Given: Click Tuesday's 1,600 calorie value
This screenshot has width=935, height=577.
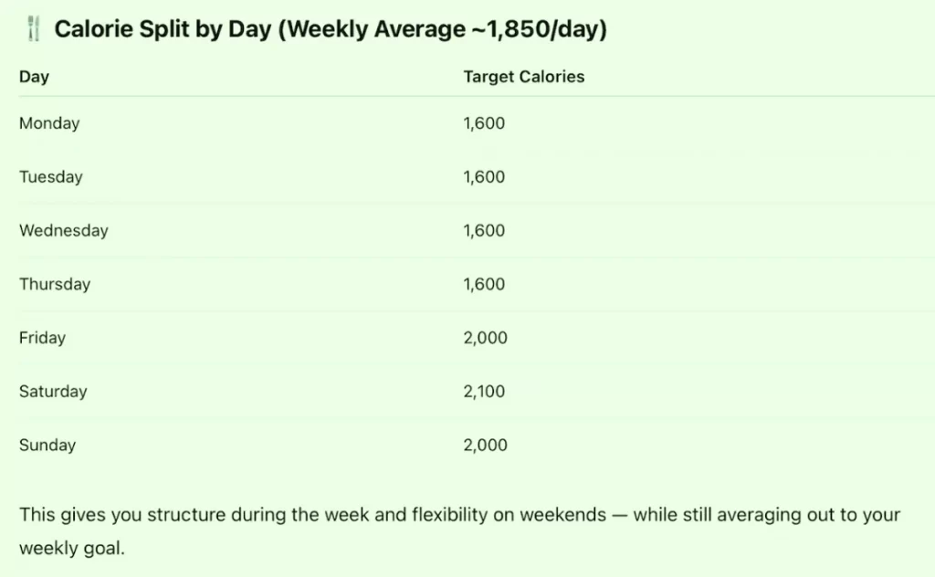Looking at the screenshot, I should point(484,177).
